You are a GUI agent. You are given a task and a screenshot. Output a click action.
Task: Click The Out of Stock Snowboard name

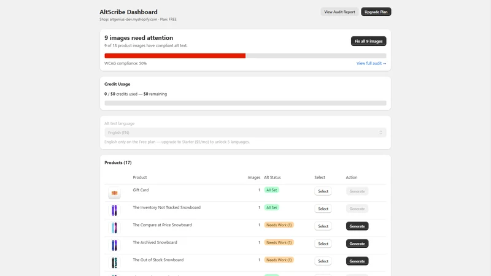(158, 260)
